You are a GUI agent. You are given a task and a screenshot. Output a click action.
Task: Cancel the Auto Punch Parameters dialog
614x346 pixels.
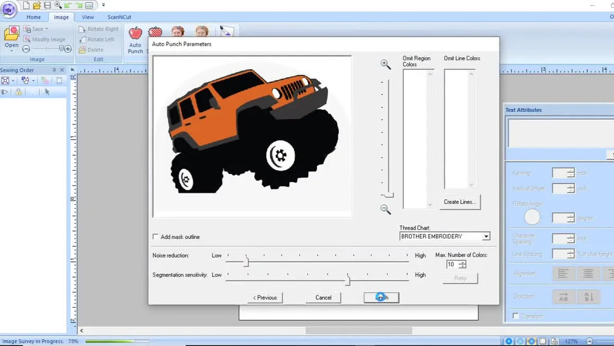click(323, 297)
